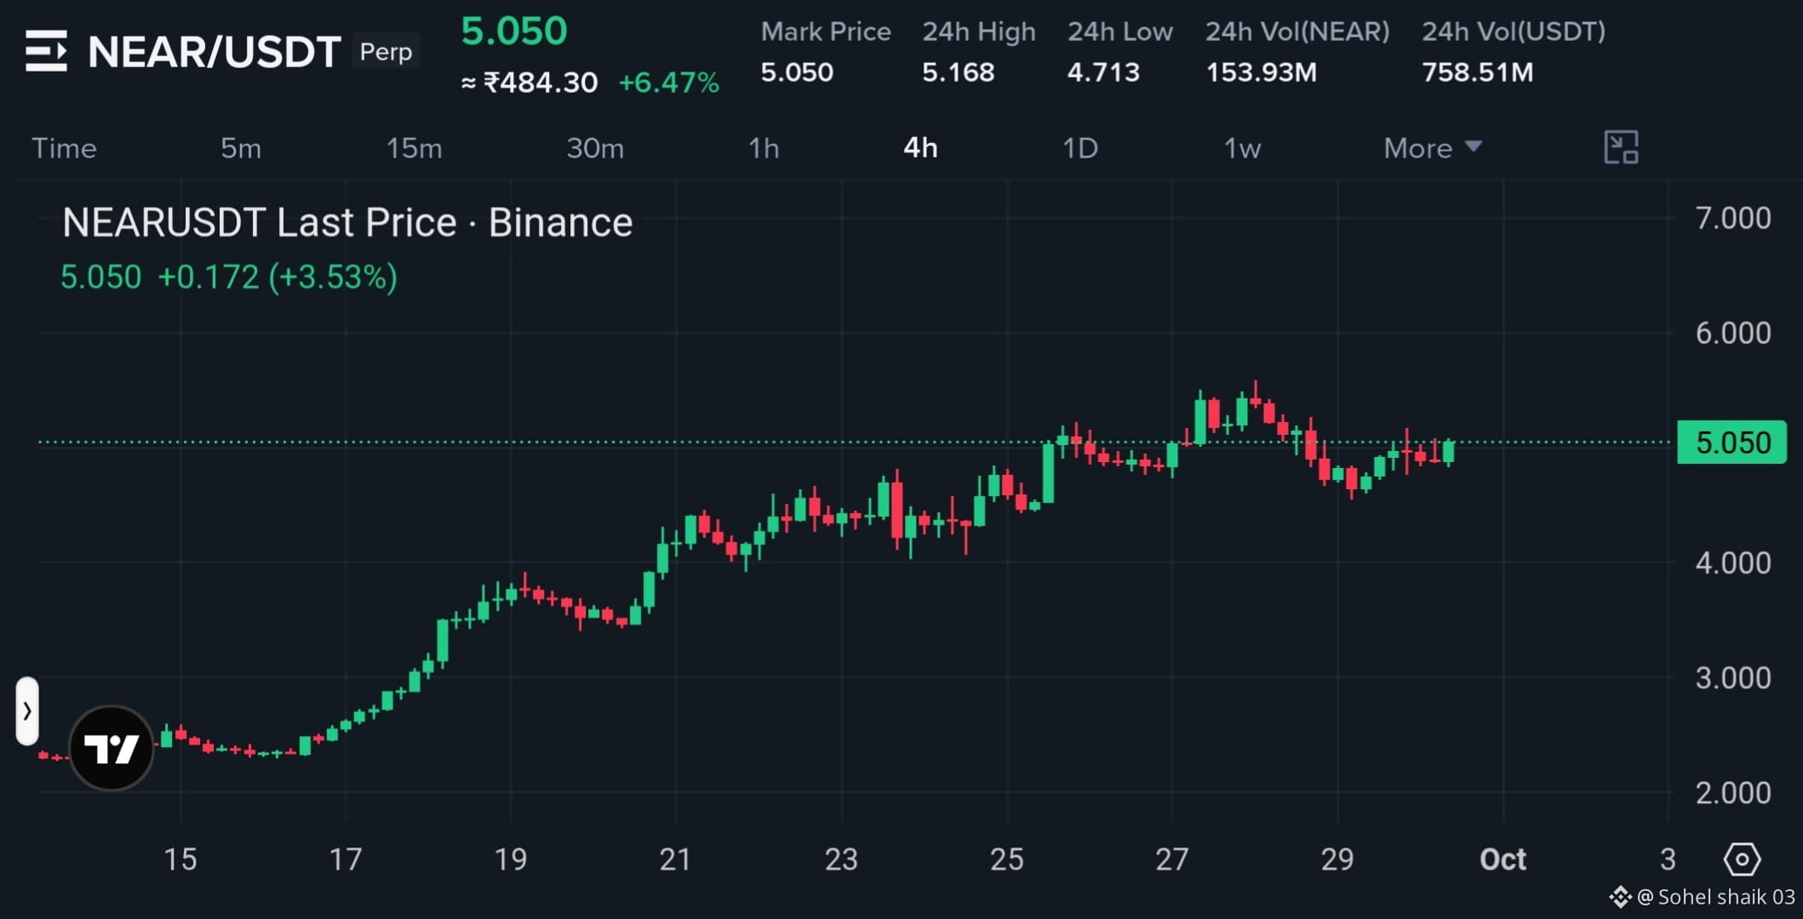
Task: Choose the 1D timeframe
Action: click(x=1080, y=148)
